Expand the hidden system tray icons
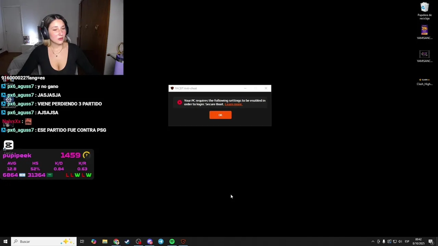 coord(373,242)
